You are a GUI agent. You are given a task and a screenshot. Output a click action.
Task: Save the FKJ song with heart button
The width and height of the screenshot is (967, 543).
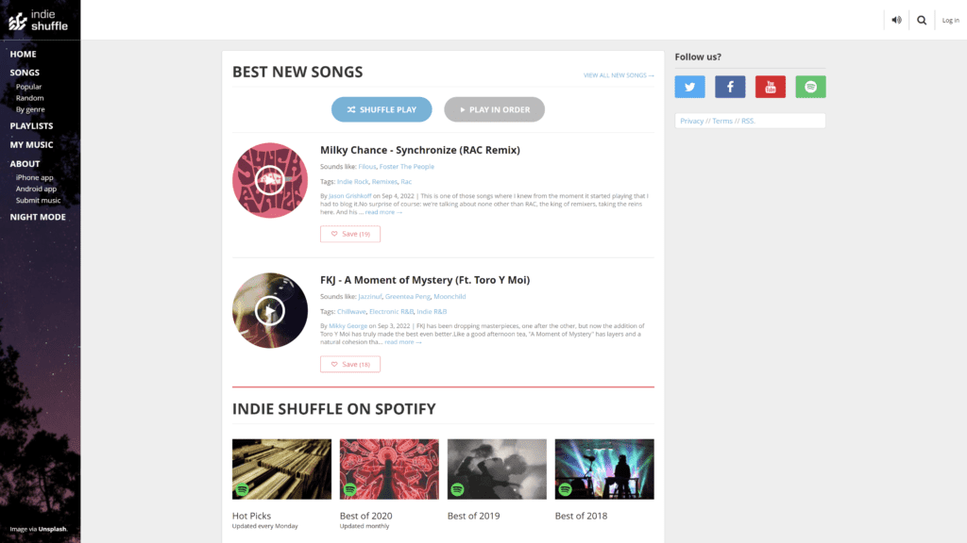pyautogui.click(x=349, y=364)
